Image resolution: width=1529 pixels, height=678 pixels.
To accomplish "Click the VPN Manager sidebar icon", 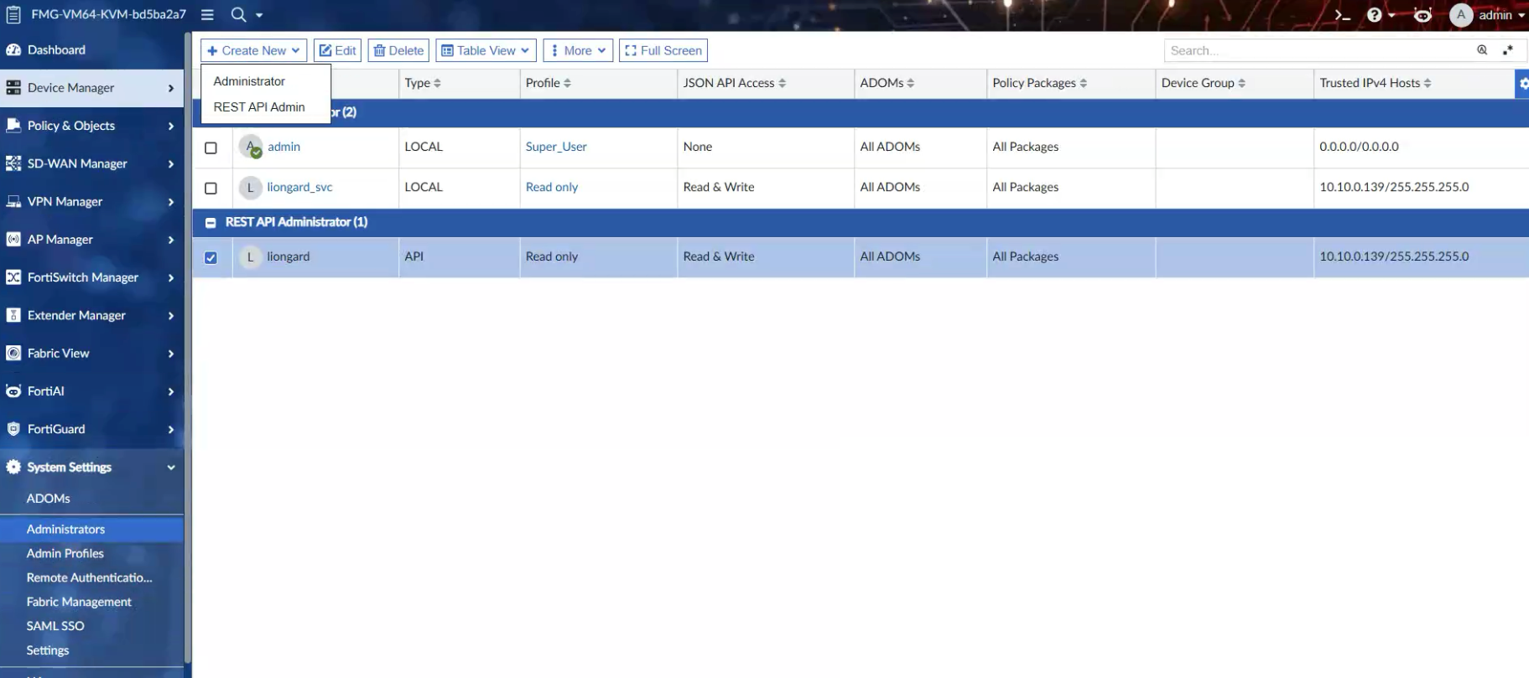I will coord(13,201).
